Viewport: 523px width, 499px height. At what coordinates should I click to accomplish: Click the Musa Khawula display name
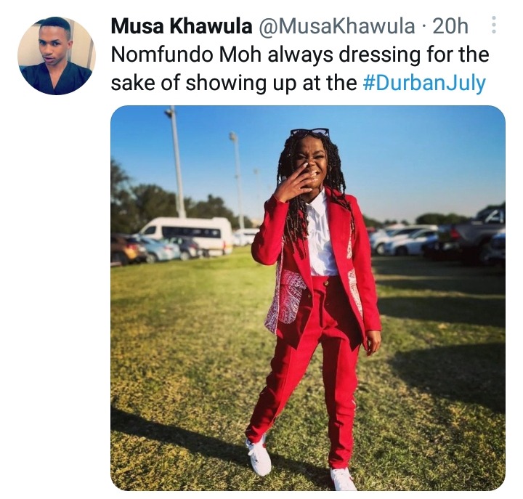pyautogui.click(x=182, y=25)
